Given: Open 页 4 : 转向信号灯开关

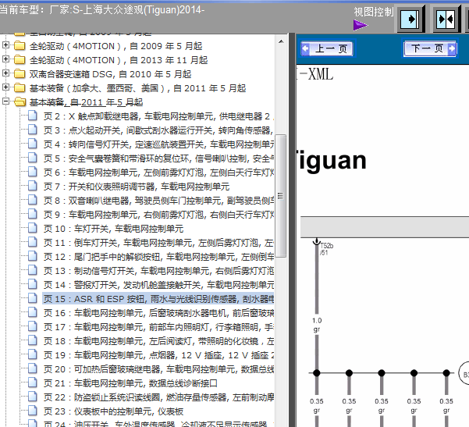Looking at the screenshot, I should click(x=158, y=144).
